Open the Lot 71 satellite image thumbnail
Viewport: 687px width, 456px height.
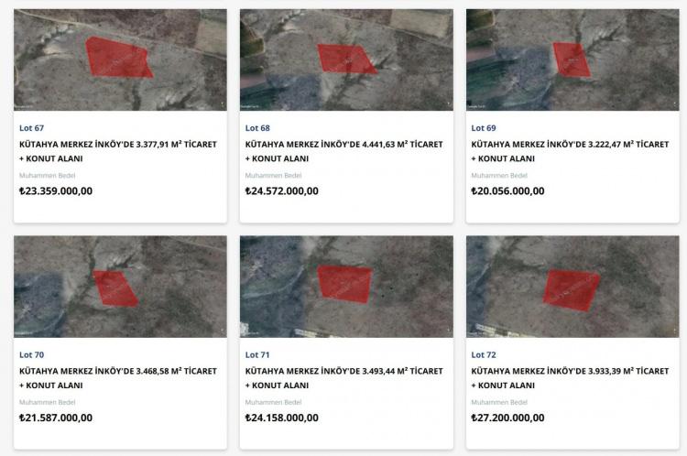346,287
